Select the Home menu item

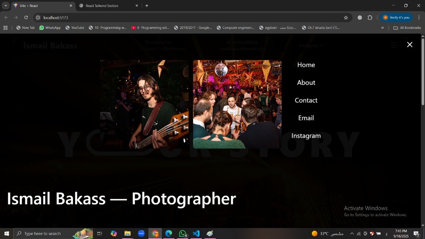(x=306, y=65)
